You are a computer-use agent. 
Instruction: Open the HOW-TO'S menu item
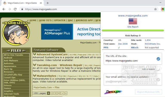click(45, 20)
